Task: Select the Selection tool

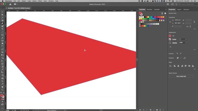Action: (x=2, y=12)
